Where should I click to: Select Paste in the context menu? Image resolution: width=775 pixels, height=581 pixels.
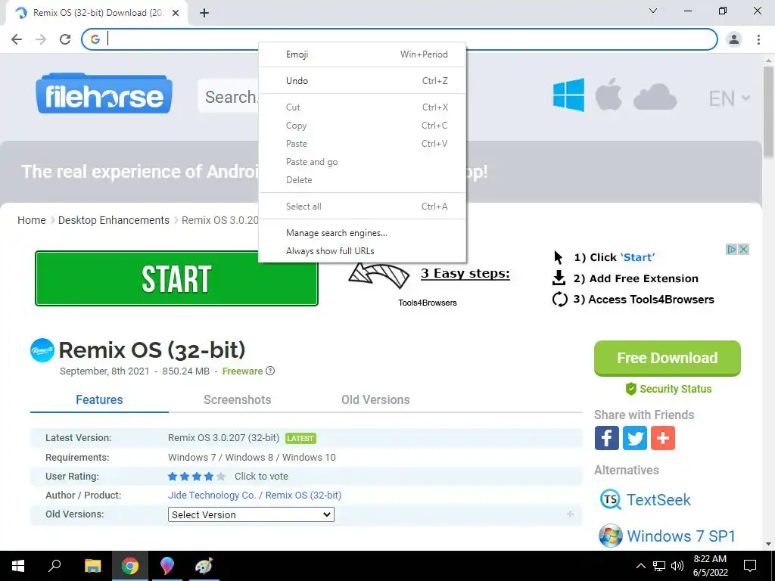tap(363, 144)
